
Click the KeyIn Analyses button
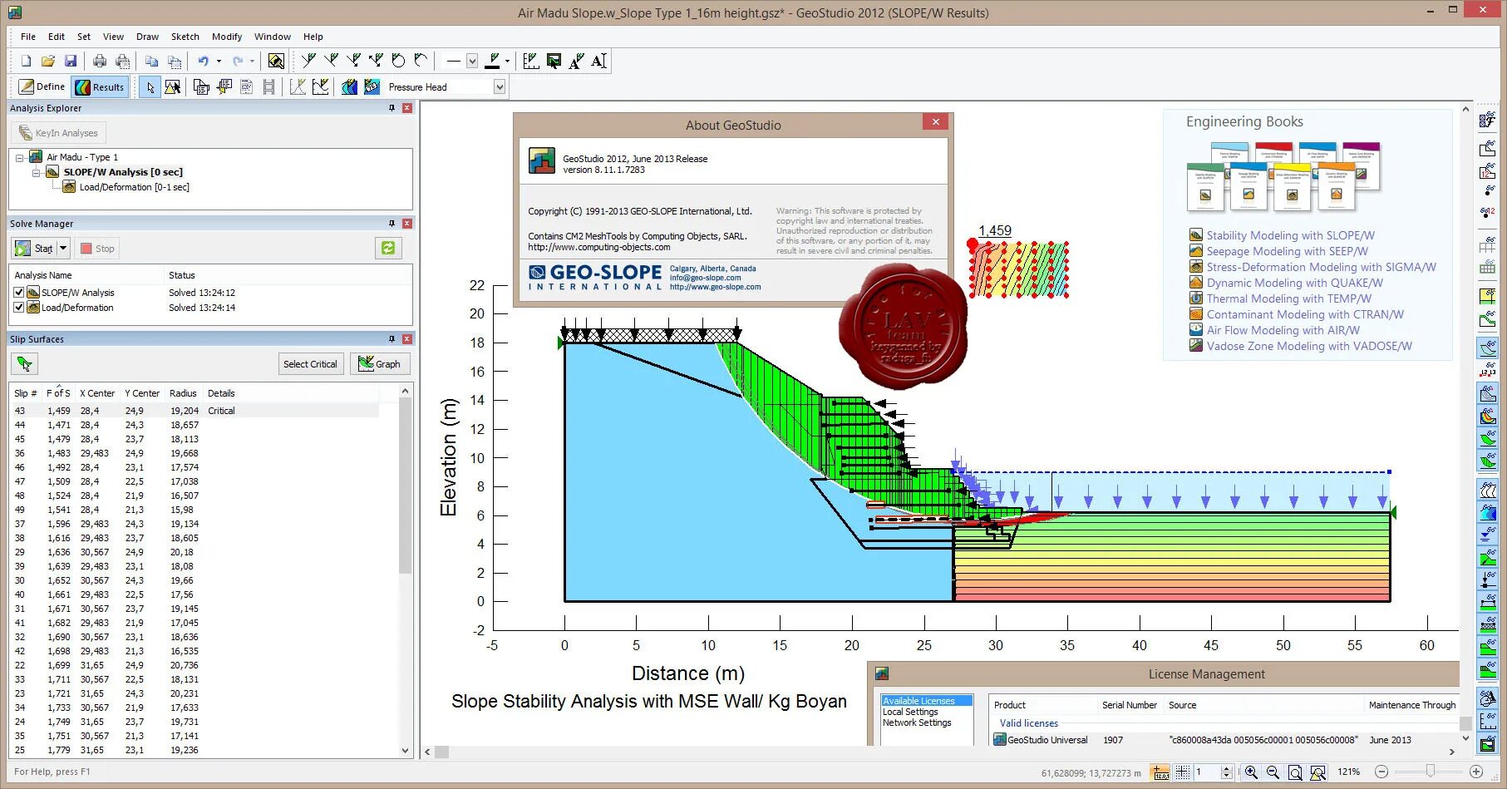(x=58, y=133)
